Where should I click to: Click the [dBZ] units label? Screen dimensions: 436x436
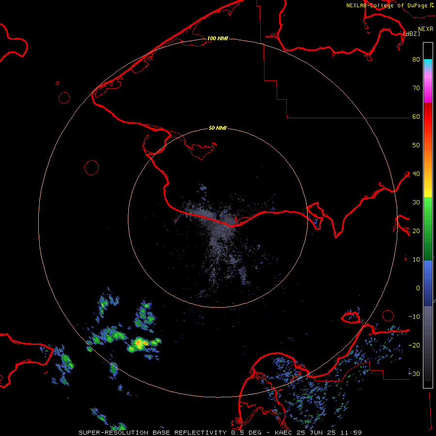coord(411,33)
